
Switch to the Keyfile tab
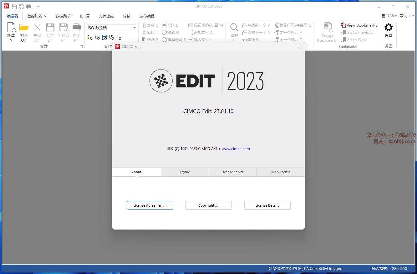point(185,172)
